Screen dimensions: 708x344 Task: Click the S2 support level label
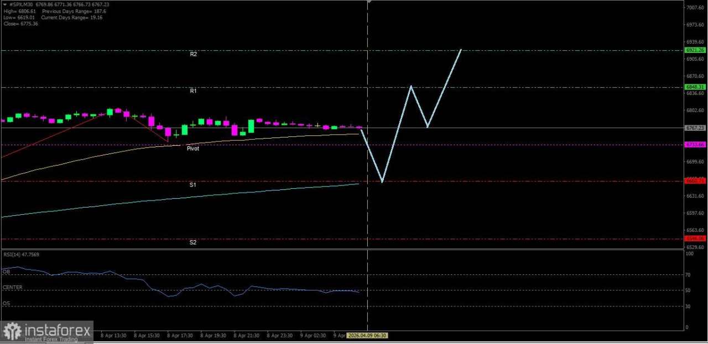click(x=192, y=242)
